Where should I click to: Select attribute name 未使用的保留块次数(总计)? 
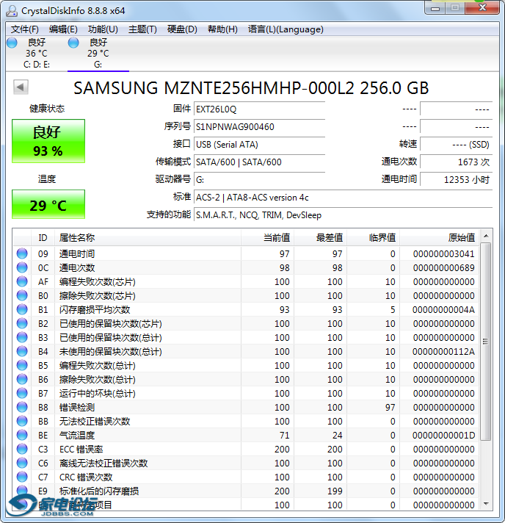pyautogui.click(x=111, y=352)
